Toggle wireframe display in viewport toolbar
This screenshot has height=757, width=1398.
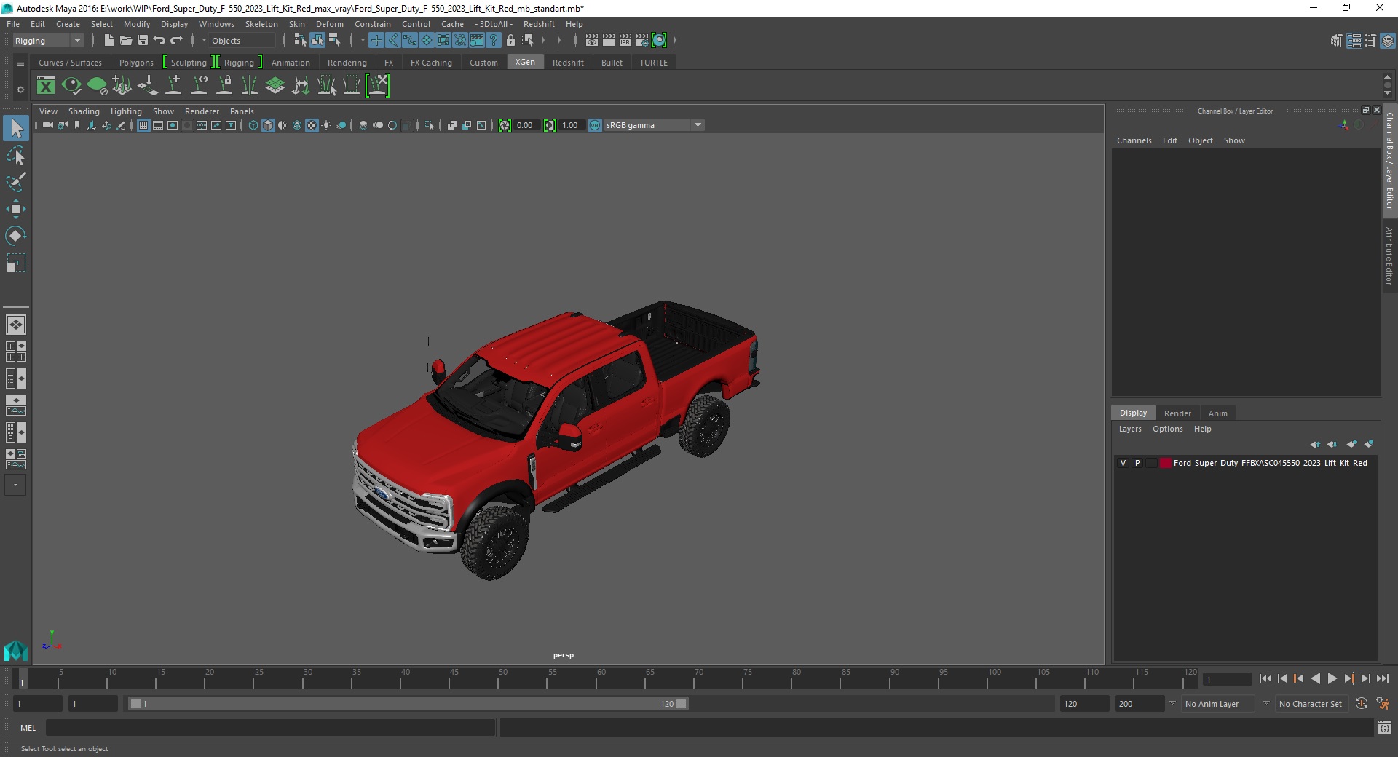253,125
